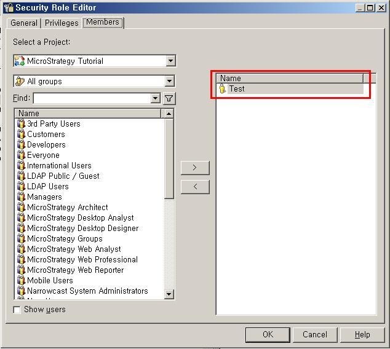This screenshot has width=390, height=349.
Task: Click the Managers group icon
Action: [21, 197]
